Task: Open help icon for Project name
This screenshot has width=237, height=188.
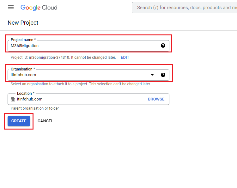Action: pyautogui.click(x=163, y=45)
